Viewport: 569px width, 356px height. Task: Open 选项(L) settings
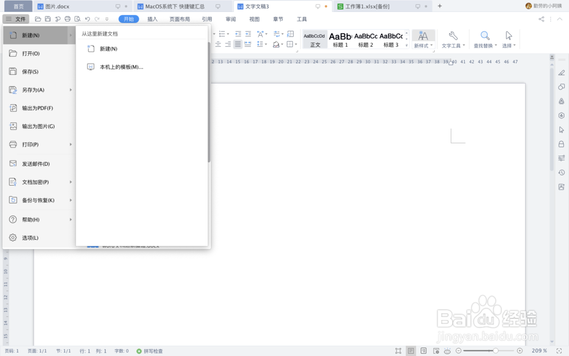(39, 238)
